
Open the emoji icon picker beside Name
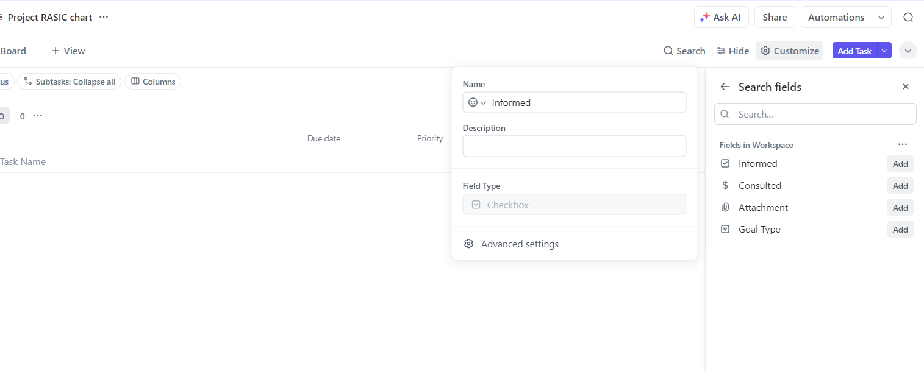tap(477, 102)
